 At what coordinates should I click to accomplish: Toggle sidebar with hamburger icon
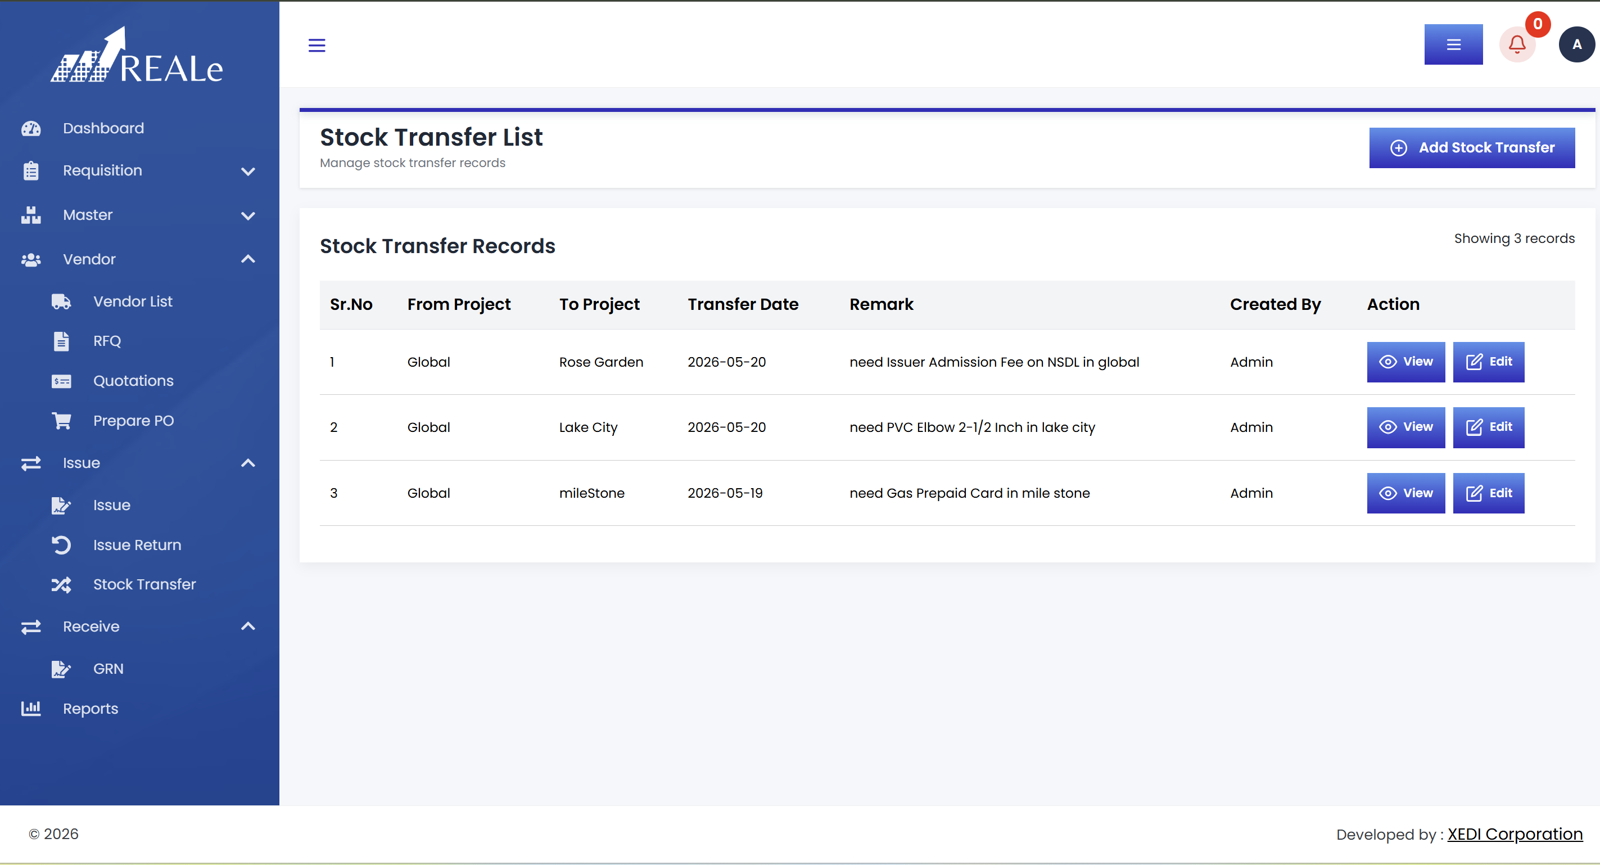point(317,45)
